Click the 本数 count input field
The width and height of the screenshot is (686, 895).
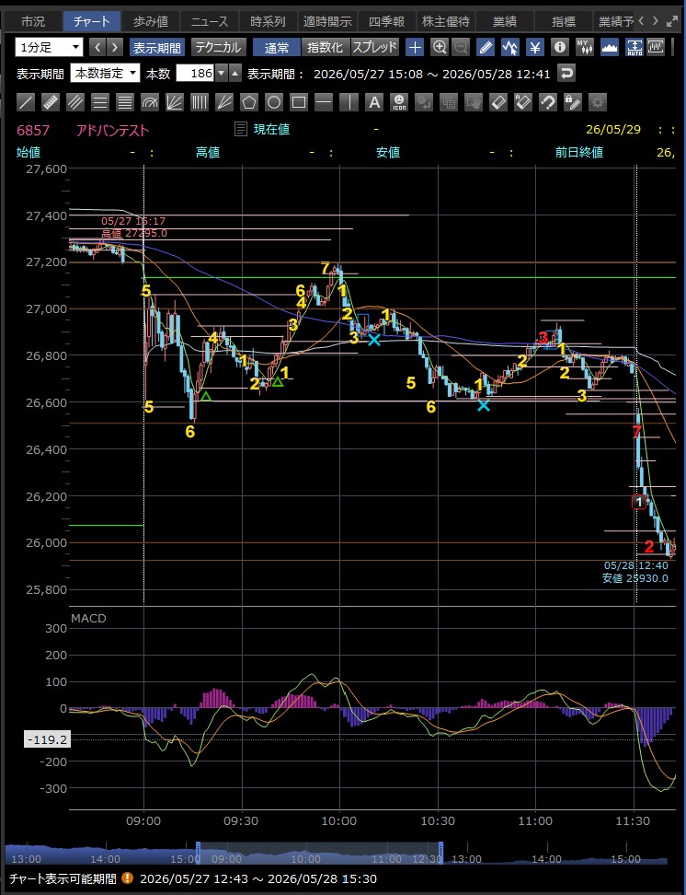tap(196, 73)
